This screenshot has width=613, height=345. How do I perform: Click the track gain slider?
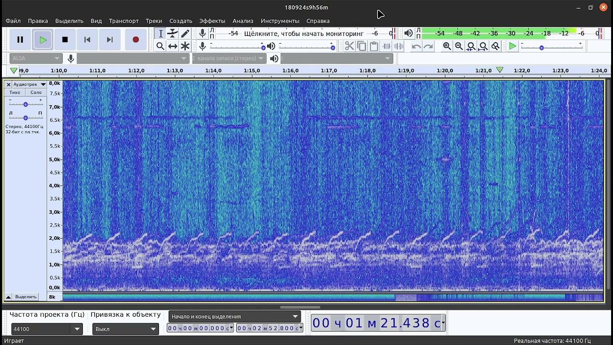coord(25,104)
